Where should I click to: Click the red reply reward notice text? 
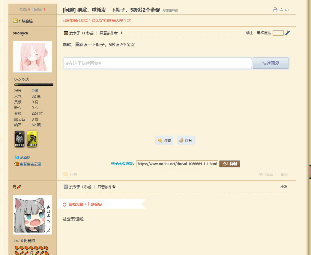coord(97,21)
